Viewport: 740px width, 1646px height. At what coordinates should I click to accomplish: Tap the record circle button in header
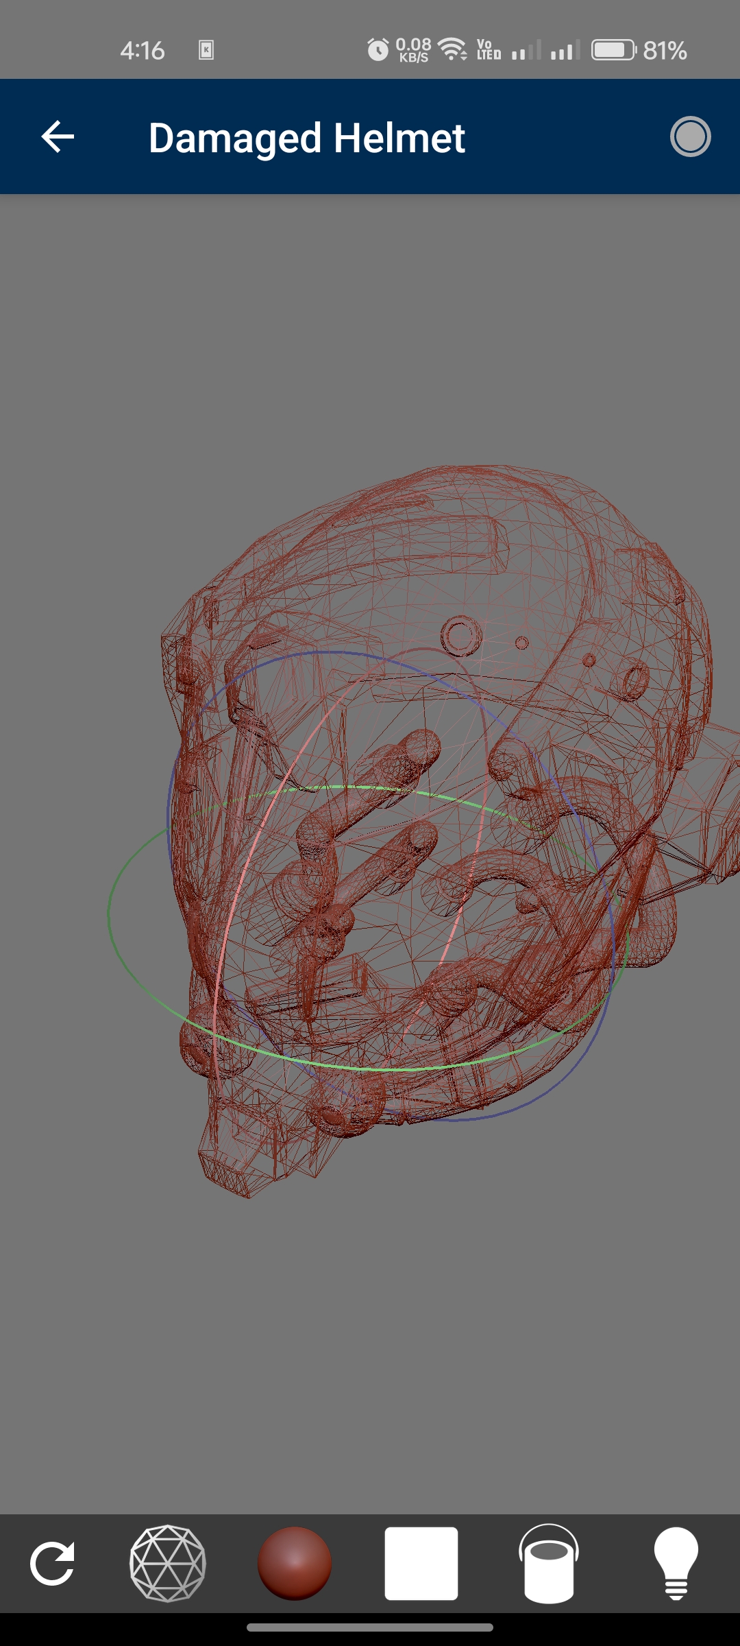tap(690, 136)
